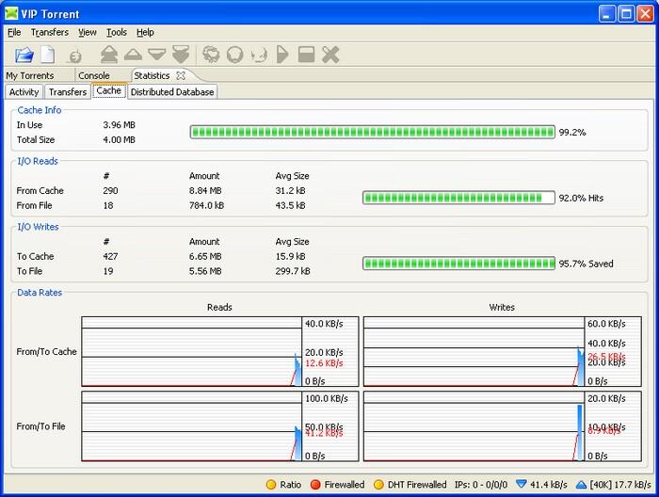Click the first round frog toolbar icon

point(211,55)
